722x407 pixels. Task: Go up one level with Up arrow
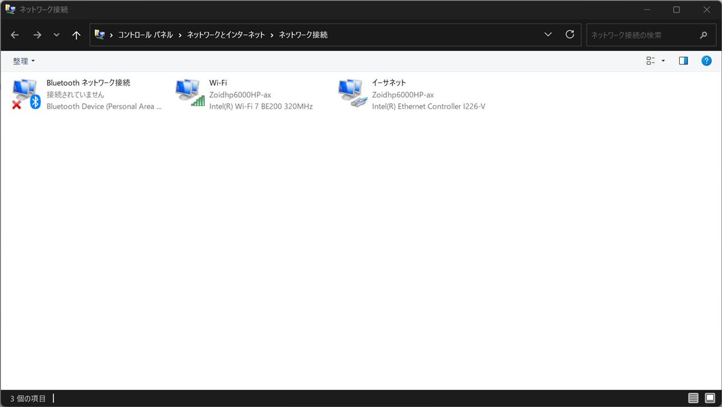coord(76,35)
